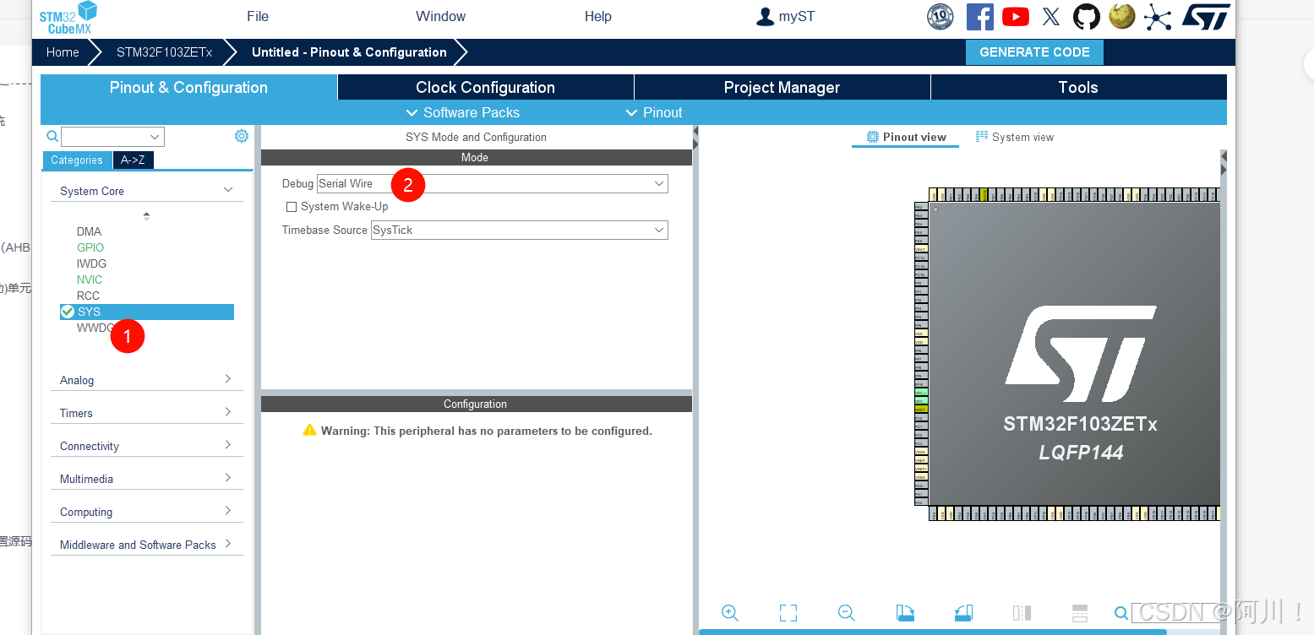This screenshot has width=1314, height=635.
Task: Select RCC in System Core list
Action: tap(88, 296)
